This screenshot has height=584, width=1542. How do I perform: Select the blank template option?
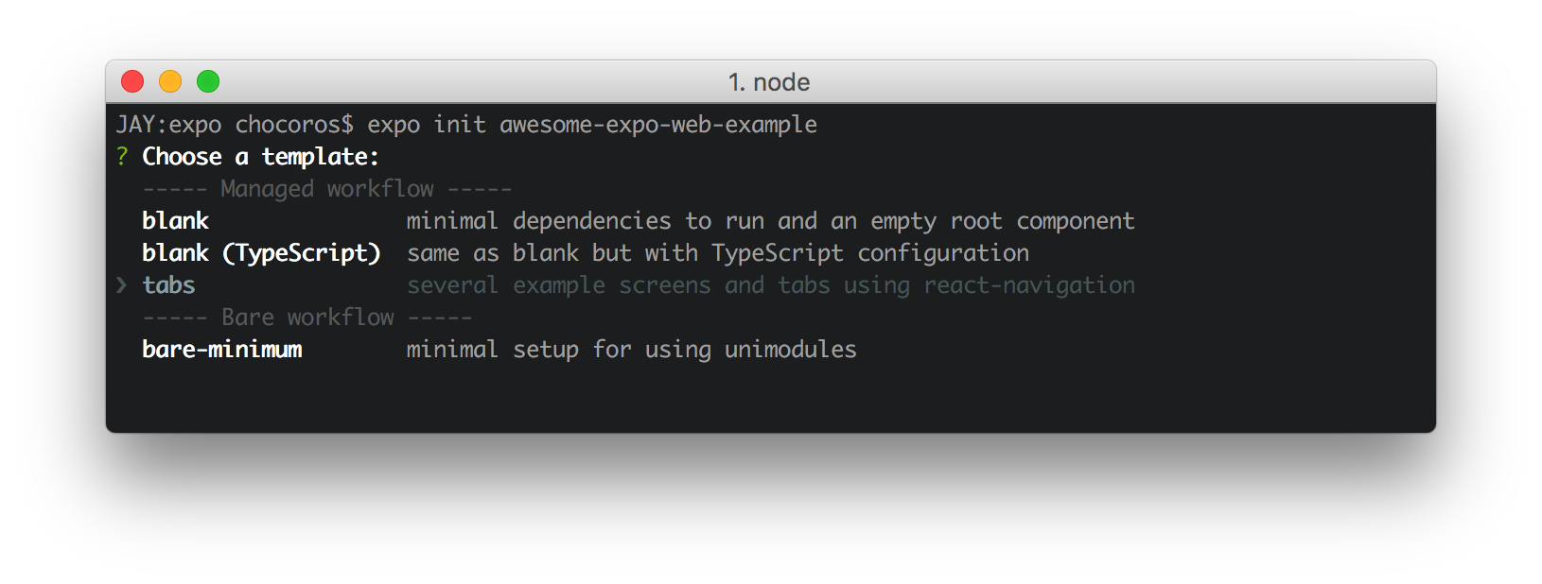175,221
